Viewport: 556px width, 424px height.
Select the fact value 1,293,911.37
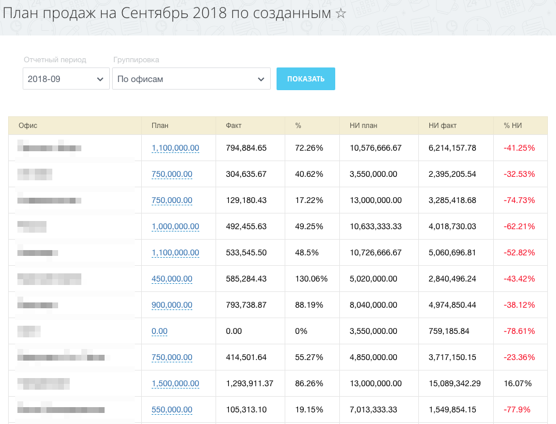(x=250, y=383)
